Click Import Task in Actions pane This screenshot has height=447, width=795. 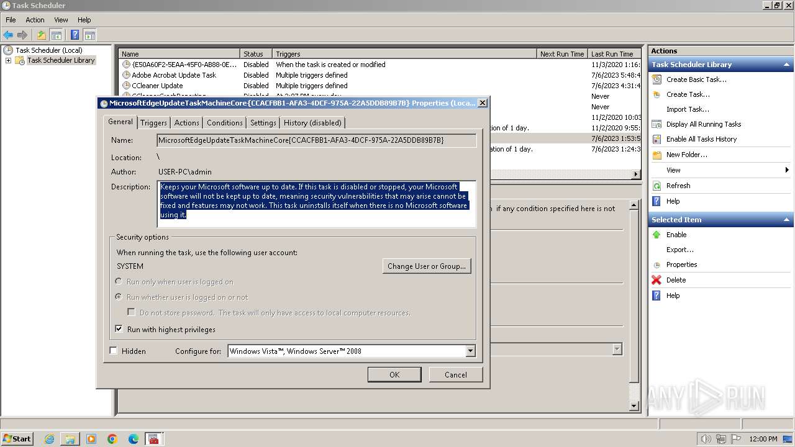tap(688, 109)
